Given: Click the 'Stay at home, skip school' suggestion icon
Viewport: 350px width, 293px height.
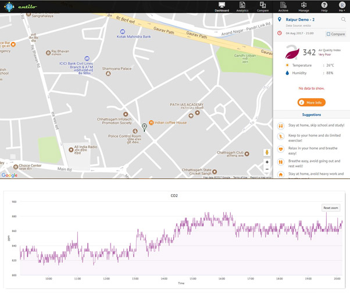Looking at the screenshot, I should [x=281, y=126].
